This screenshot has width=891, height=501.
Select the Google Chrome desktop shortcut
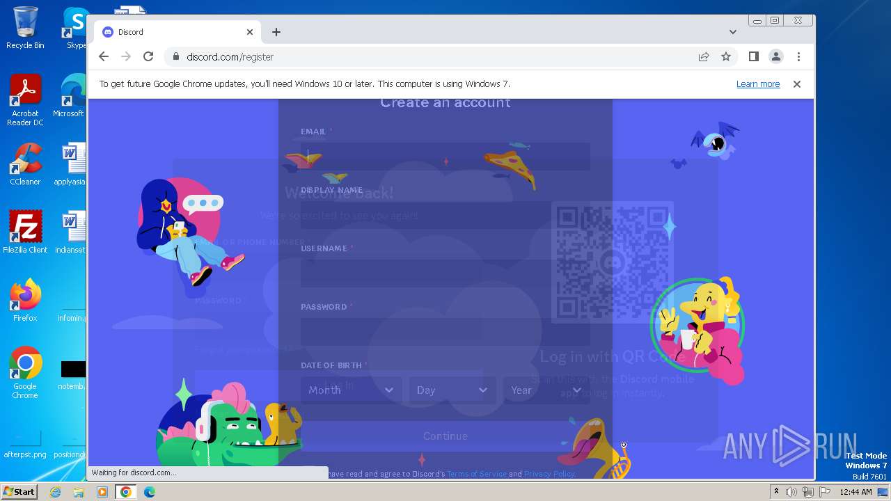(25, 373)
